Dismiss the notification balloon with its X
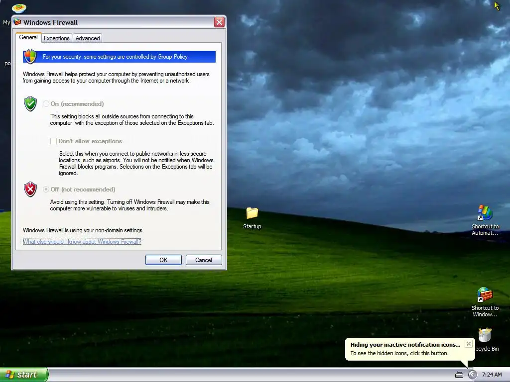The image size is (510, 382). point(468,344)
